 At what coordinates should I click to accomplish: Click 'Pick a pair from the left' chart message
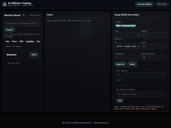click(x=69, y=21)
